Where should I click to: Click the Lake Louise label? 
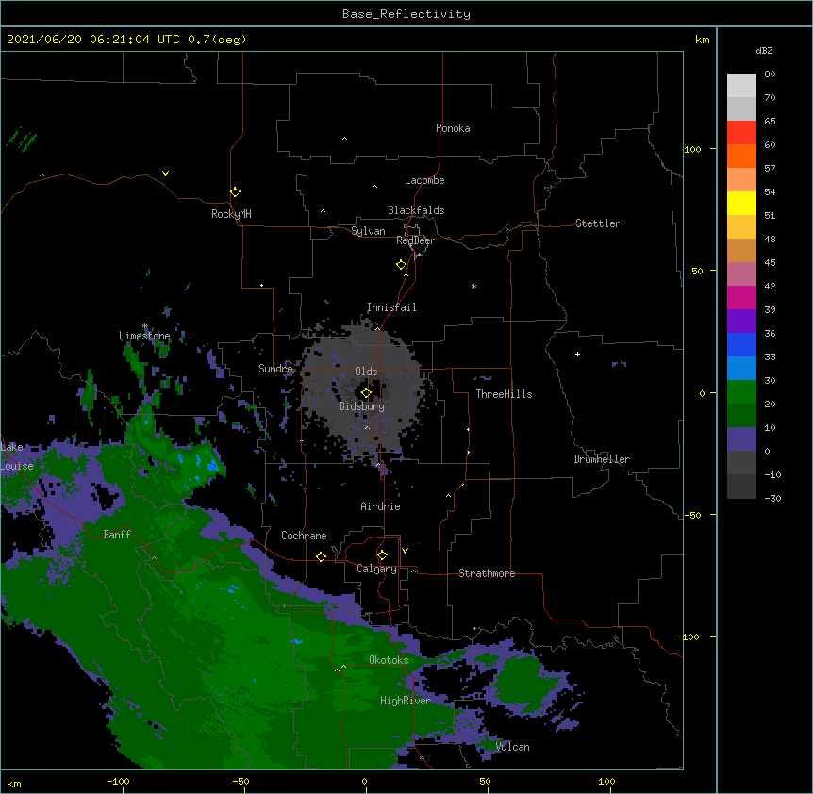click(17, 456)
